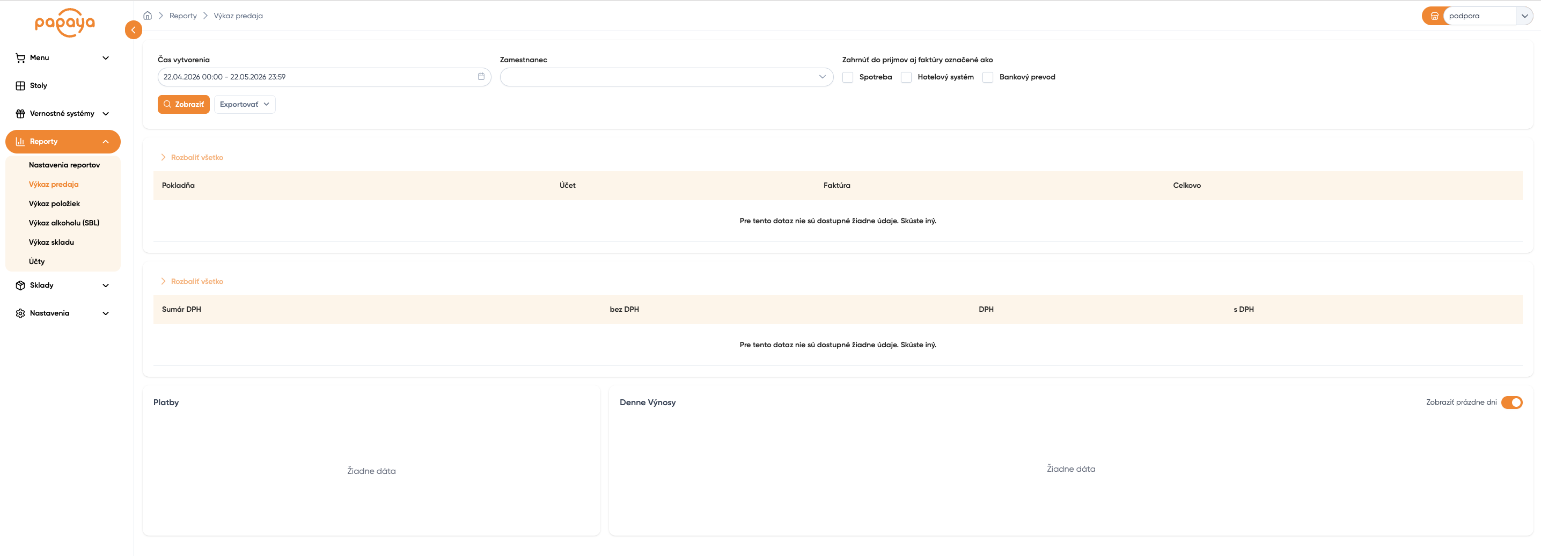The image size is (1541, 556).
Task: Click the Platby panel title
Action: (x=166, y=402)
